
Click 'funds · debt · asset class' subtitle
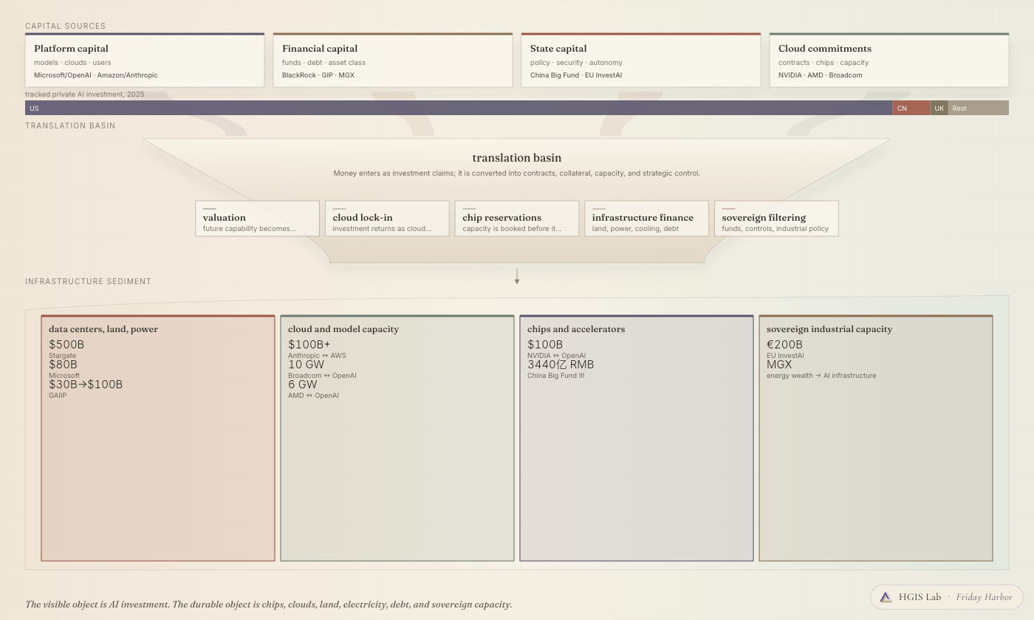click(x=323, y=63)
